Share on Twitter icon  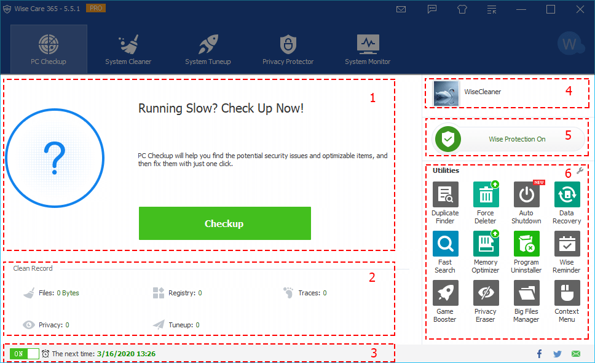pos(558,354)
